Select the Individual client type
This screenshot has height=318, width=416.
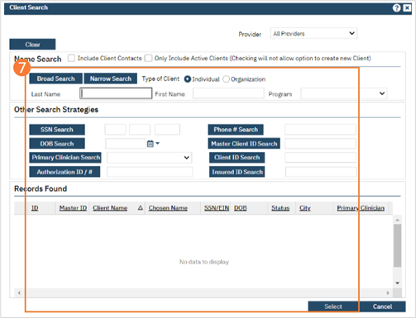point(188,79)
